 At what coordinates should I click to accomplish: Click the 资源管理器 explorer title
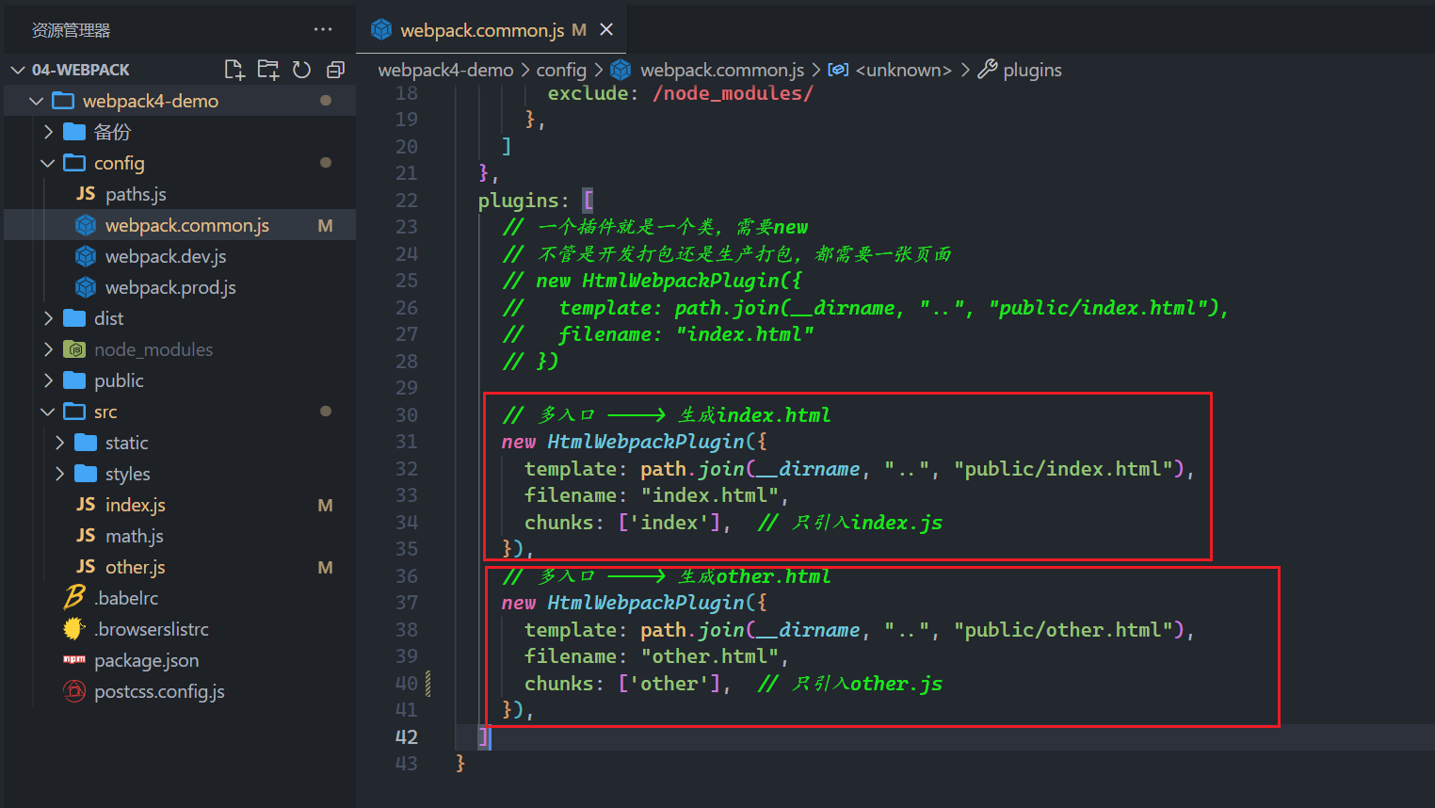tap(71, 30)
